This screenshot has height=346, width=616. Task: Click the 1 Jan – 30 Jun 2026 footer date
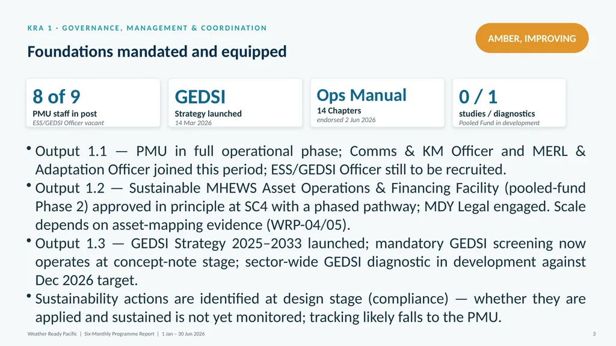[x=183, y=334]
